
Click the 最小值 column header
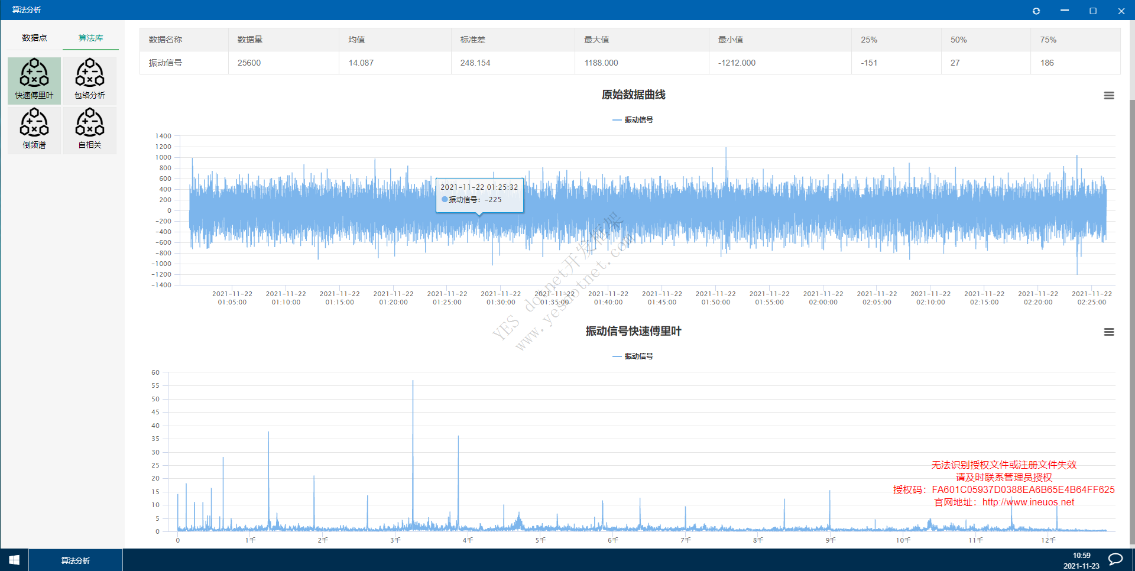click(780, 40)
